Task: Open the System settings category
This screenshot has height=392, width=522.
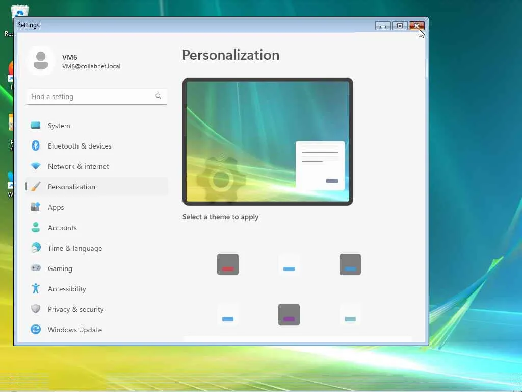Action: click(96, 126)
